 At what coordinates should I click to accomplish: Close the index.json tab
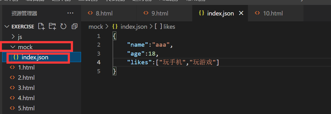coord(241,13)
